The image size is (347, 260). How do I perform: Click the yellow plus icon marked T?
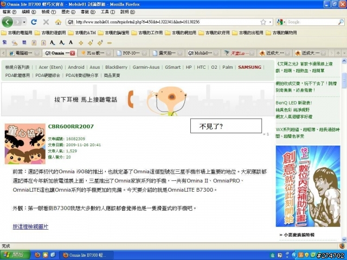(x=91, y=43)
